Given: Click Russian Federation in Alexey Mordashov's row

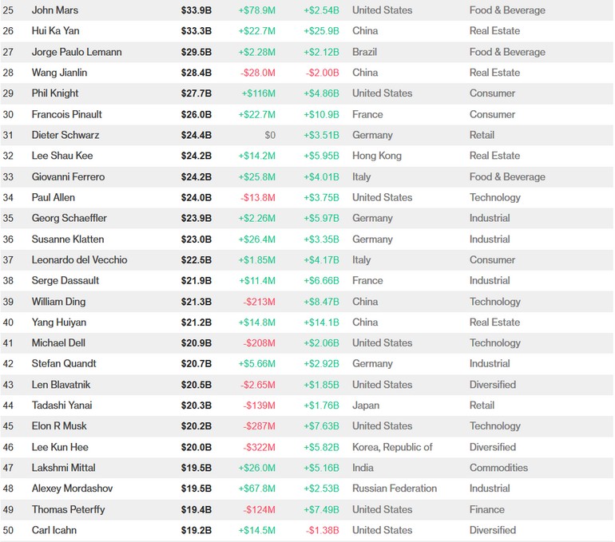Looking at the screenshot, I should tap(395, 489).
